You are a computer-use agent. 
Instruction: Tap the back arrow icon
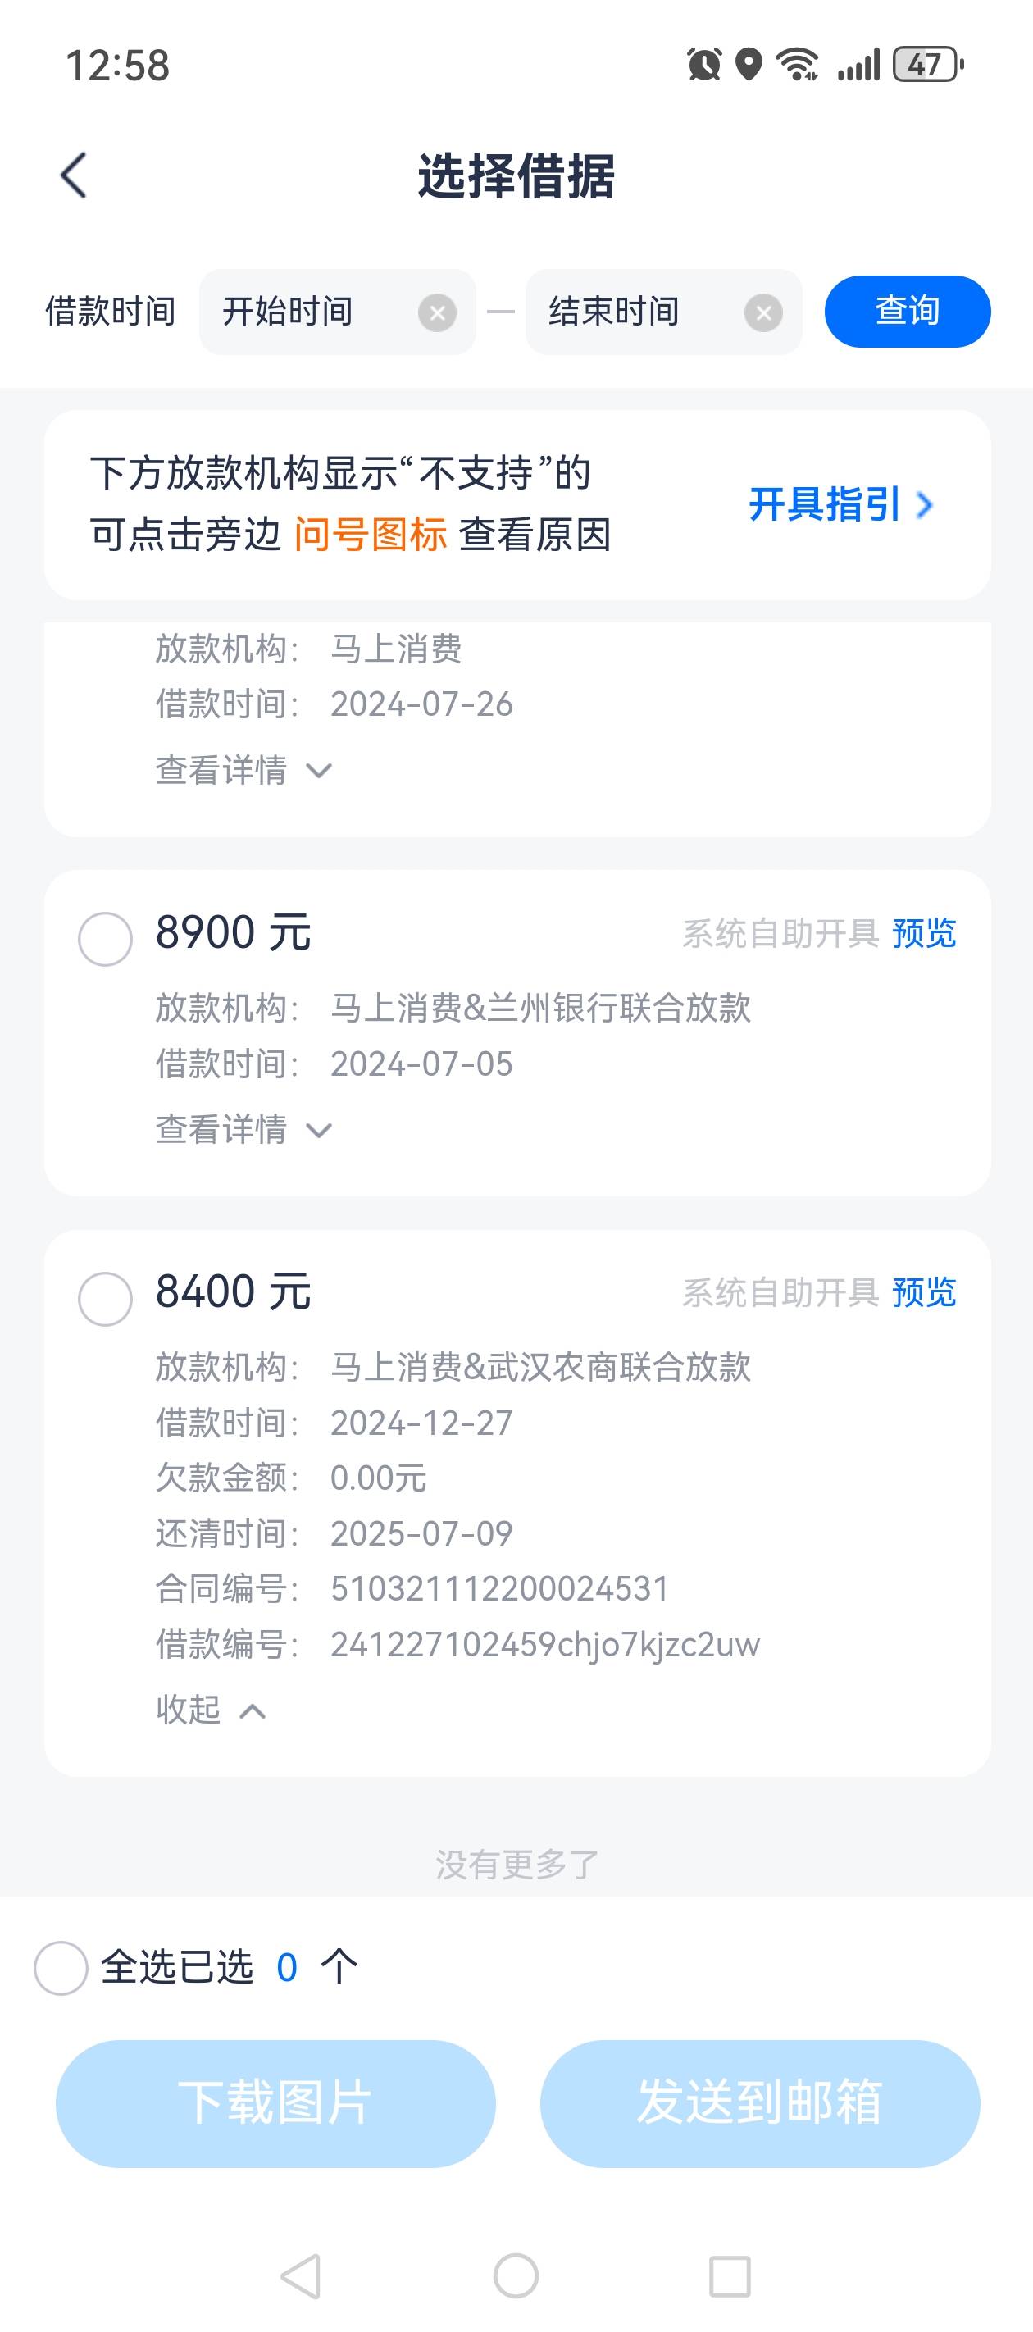click(x=73, y=175)
